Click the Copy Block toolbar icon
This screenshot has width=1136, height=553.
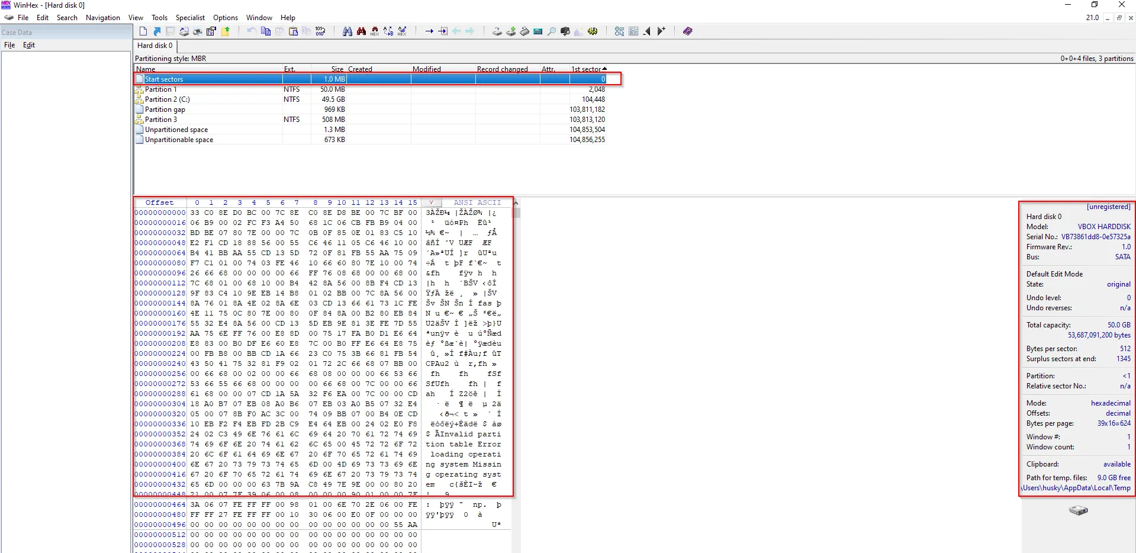[266, 31]
